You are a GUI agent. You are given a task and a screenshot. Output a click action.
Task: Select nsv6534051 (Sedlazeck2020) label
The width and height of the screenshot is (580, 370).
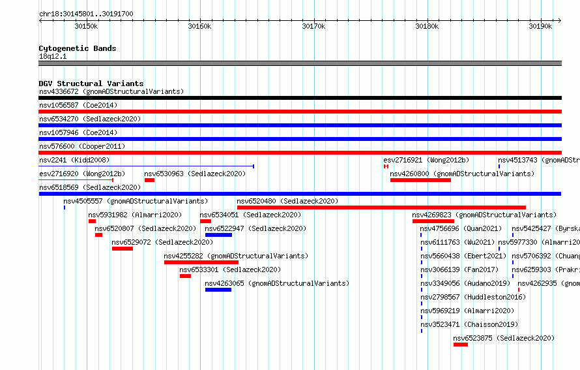(x=250, y=215)
